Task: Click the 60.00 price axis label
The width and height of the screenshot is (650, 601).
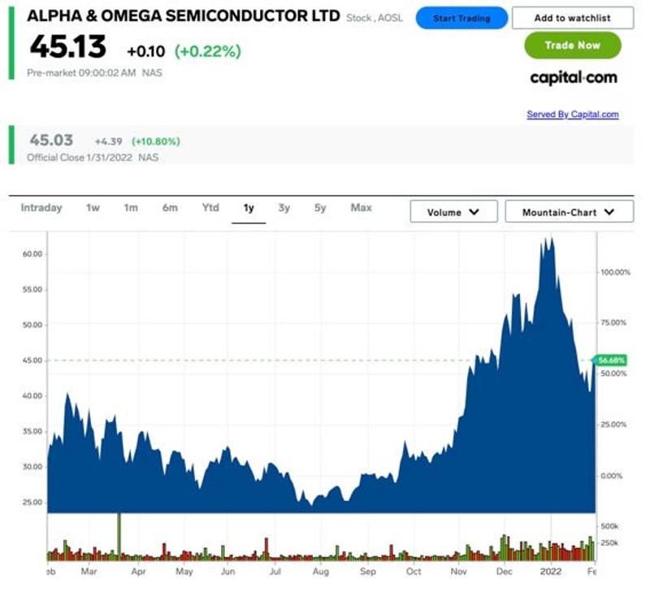Action: click(x=32, y=254)
